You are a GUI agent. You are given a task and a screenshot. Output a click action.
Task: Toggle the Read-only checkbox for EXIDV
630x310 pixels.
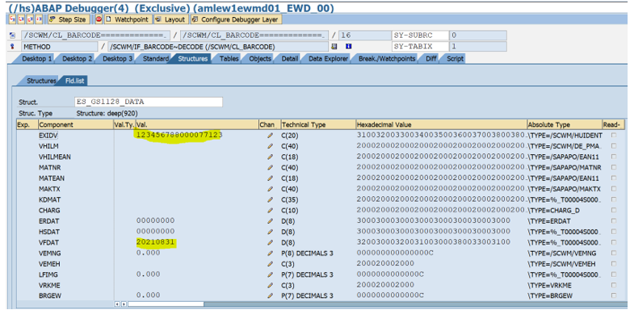pyautogui.click(x=614, y=136)
